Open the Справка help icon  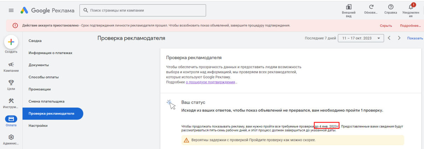click(x=390, y=7)
